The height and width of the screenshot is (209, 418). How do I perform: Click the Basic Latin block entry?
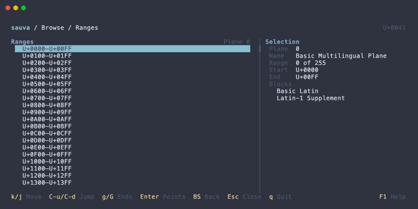coord(297,91)
